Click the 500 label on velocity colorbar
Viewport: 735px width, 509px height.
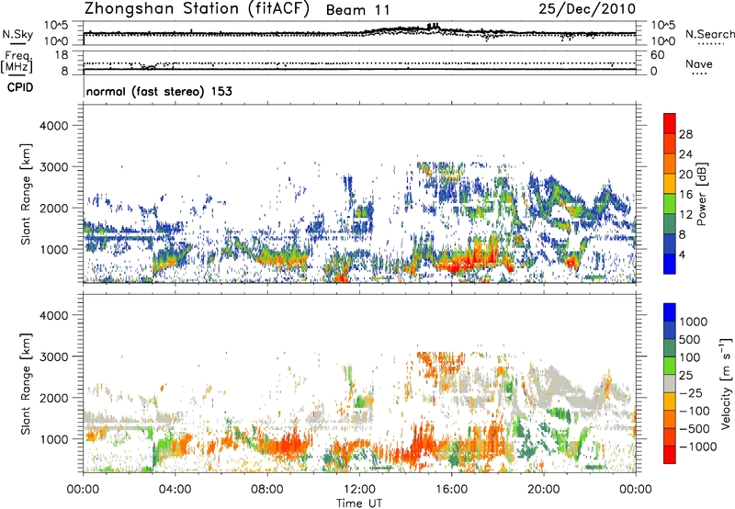691,339
